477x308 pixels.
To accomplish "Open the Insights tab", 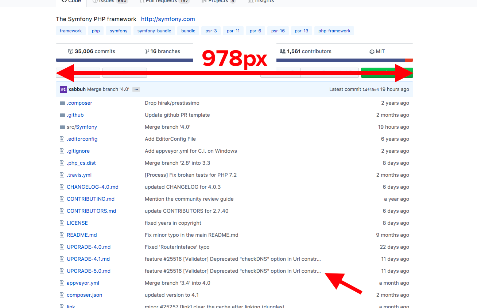I will tap(261, 2).
